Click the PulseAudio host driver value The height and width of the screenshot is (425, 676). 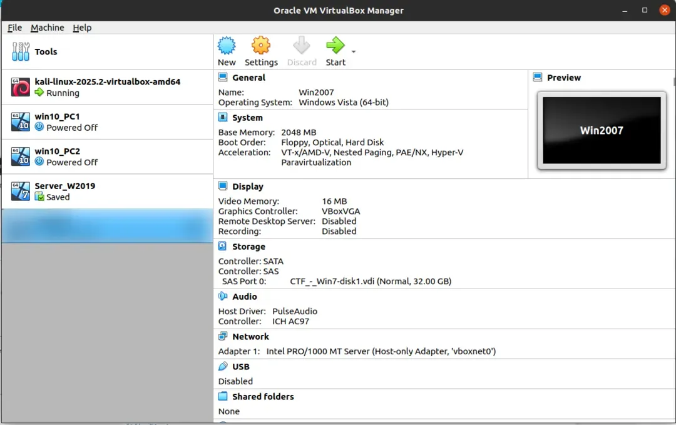pyautogui.click(x=294, y=311)
